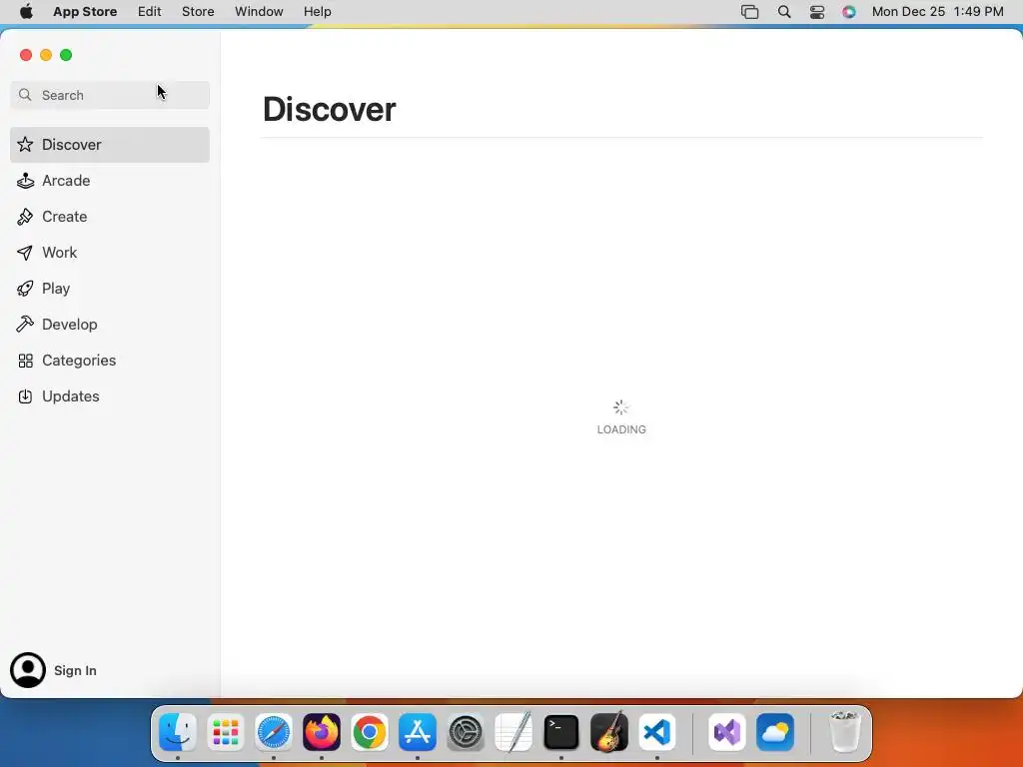Open TextEdit from the Dock
Viewport: 1023px width, 767px height.
[x=513, y=732]
